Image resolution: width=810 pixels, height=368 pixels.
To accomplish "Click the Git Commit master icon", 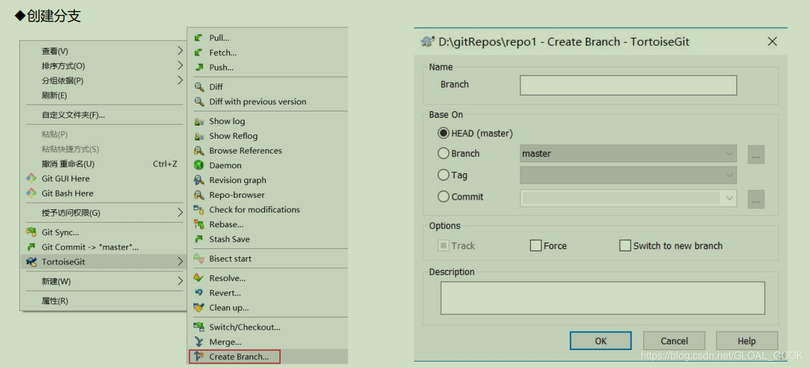I will [x=31, y=247].
